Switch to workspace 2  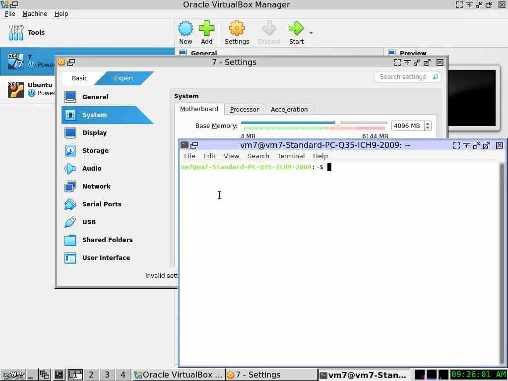[x=91, y=375]
